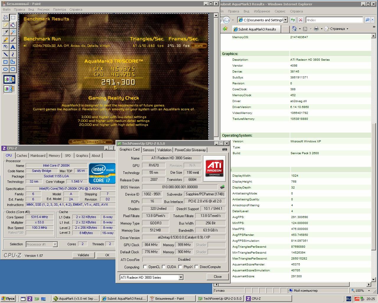Image resolution: width=378 pixels, height=303 pixels.
Task: Select the Line tool in Paint
Action: click(6, 54)
